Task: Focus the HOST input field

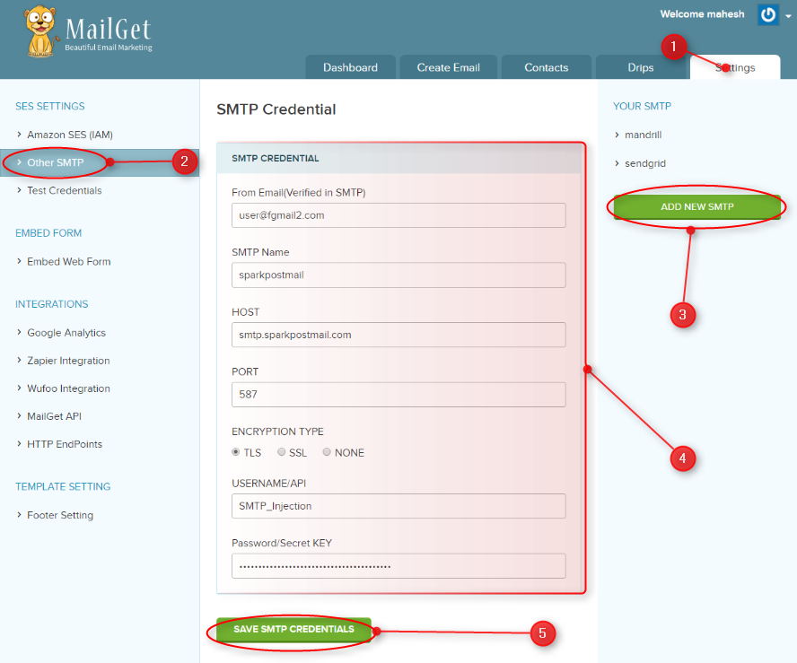Action: click(x=398, y=335)
